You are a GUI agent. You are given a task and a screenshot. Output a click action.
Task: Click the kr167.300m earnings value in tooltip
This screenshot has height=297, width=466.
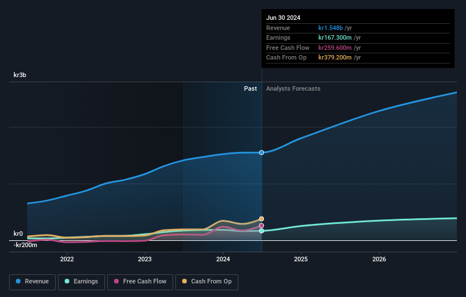tap(335, 37)
